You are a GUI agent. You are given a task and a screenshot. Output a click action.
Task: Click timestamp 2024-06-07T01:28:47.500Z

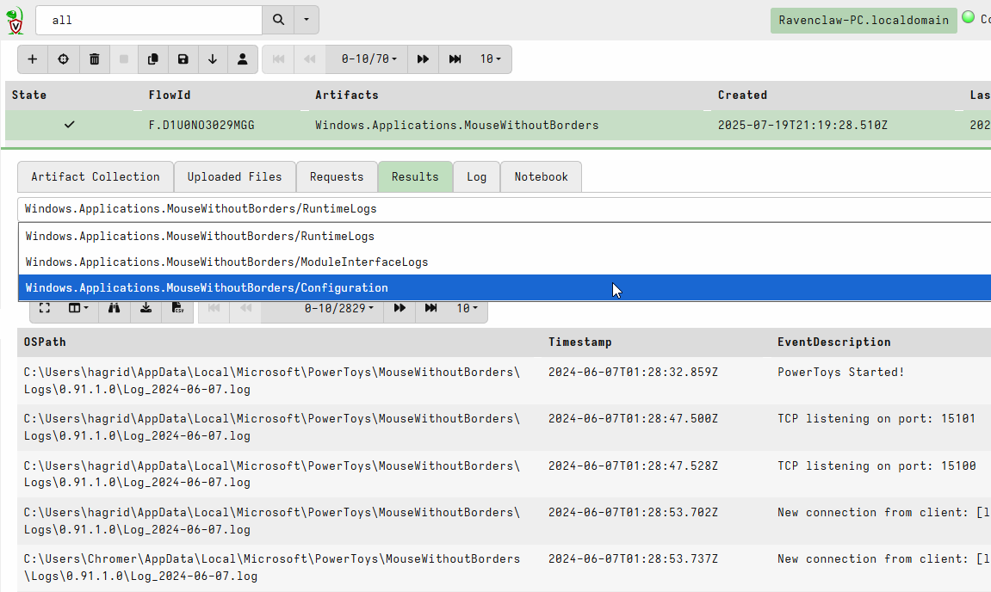click(x=633, y=419)
